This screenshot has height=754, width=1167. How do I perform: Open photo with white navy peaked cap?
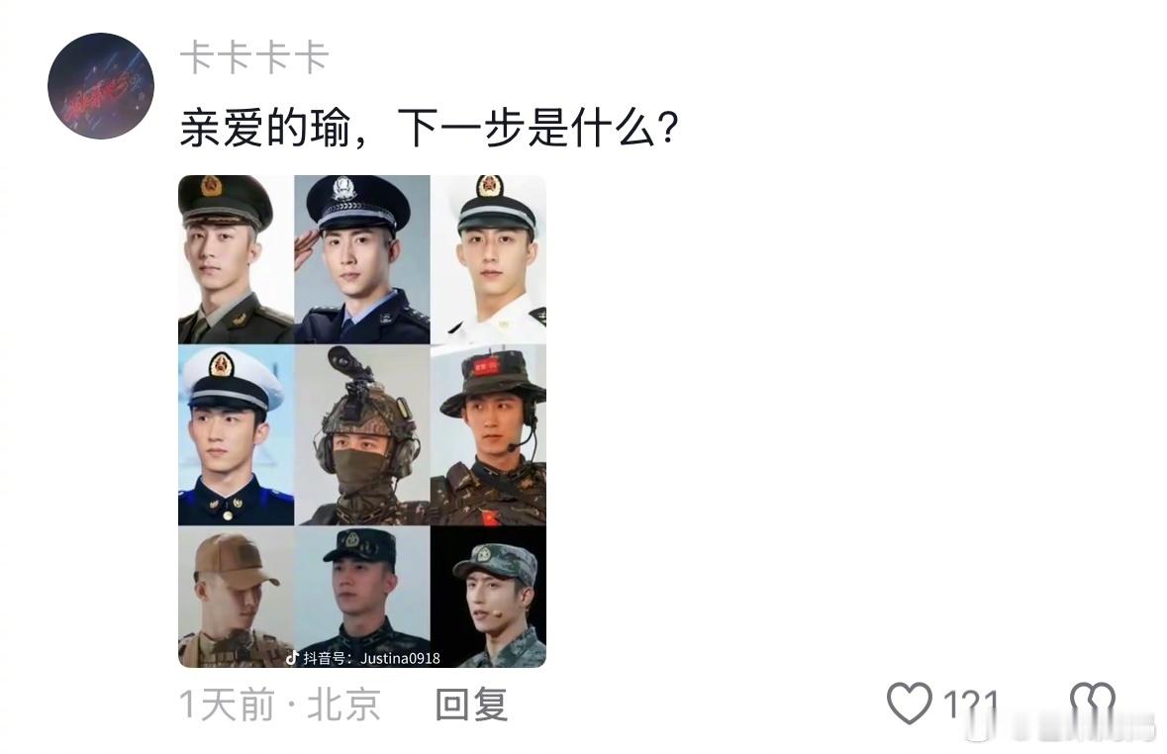(x=236, y=434)
